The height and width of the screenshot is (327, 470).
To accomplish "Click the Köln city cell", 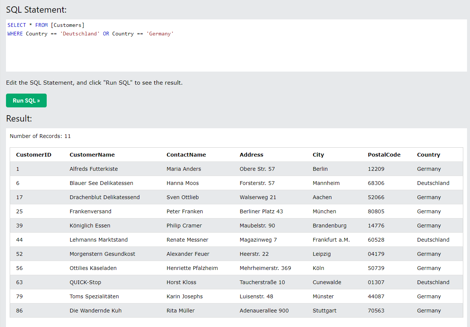I will 319,268.
